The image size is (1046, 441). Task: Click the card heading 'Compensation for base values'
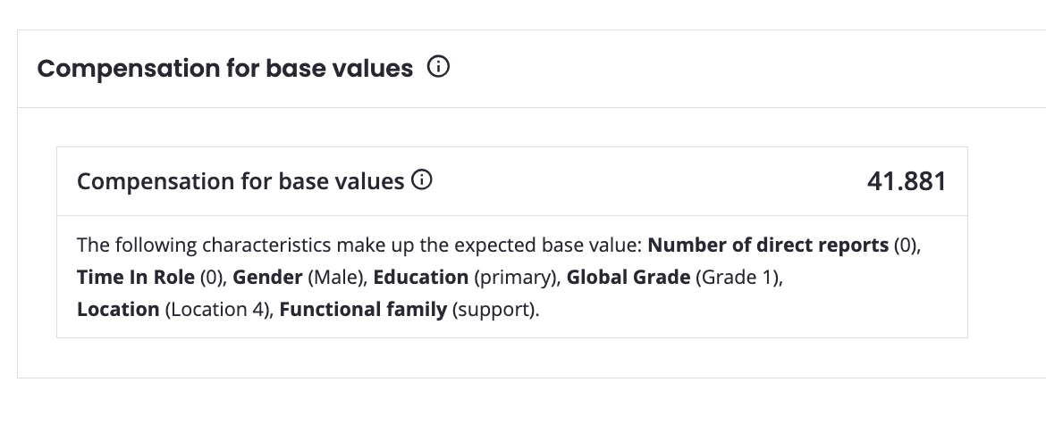240,182
